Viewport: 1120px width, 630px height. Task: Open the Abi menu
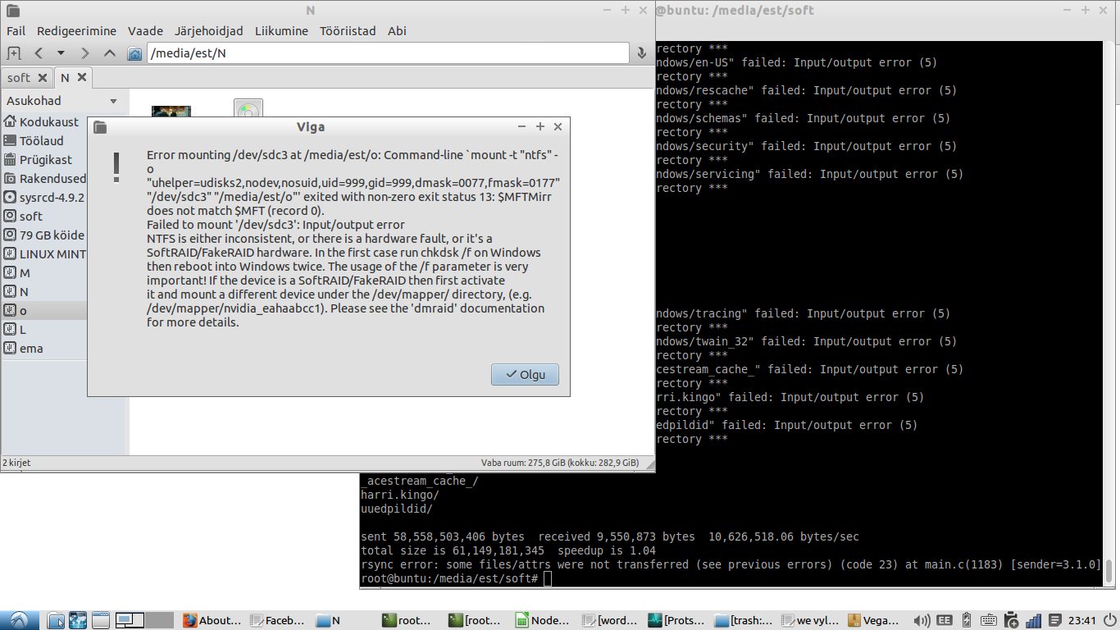click(x=397, y=31)
